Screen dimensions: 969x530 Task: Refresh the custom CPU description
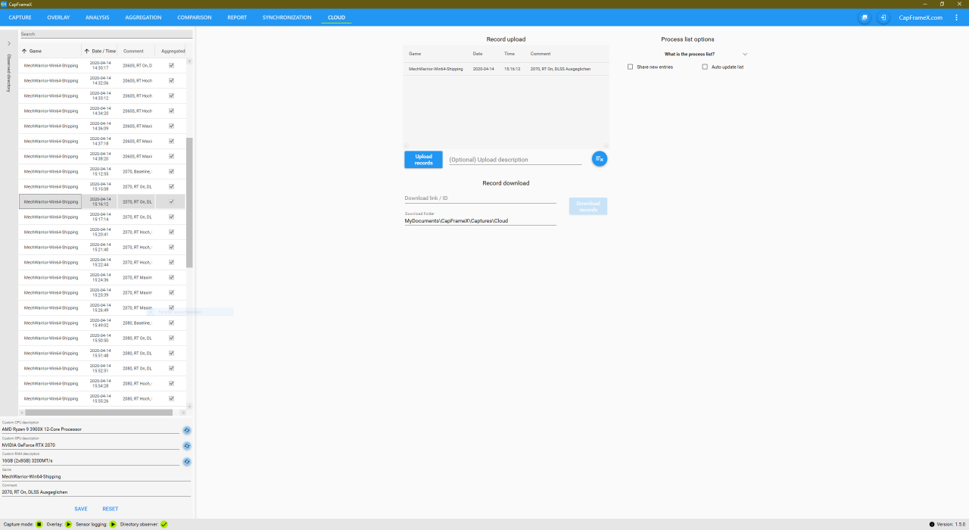pos(187,430)
